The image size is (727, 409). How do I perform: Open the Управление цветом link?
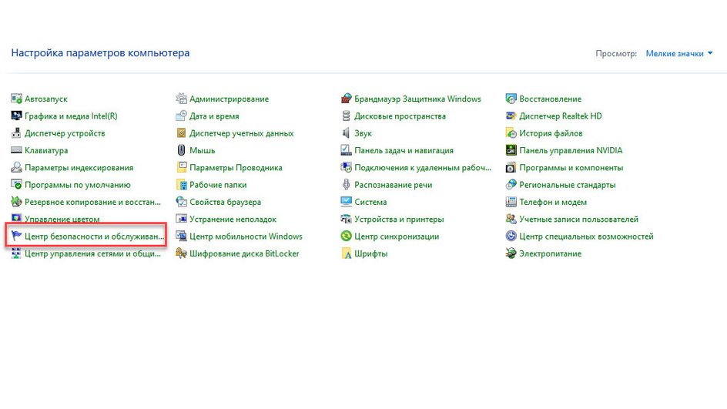click(62, 219)
